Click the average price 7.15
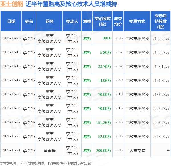 (119, 108)
